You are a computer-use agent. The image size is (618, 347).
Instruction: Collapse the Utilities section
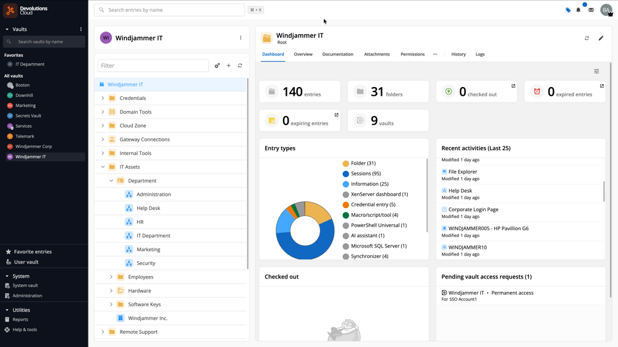7,310
